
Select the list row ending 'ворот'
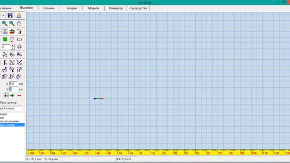pyautogui.click(x=12, y=114)
